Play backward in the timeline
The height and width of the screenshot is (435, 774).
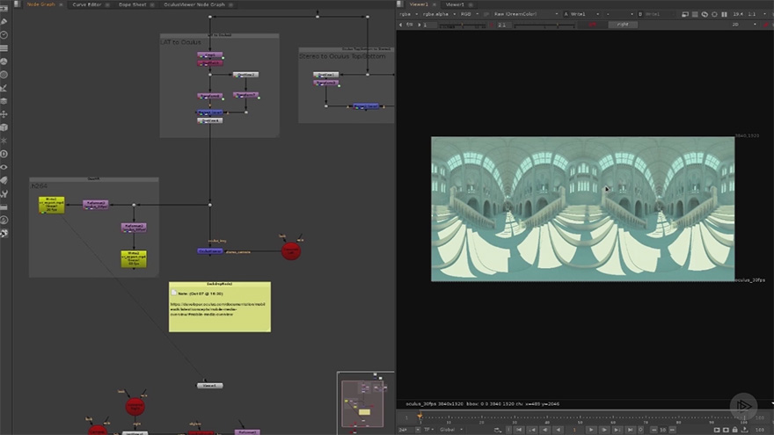[x=558, y=430]
